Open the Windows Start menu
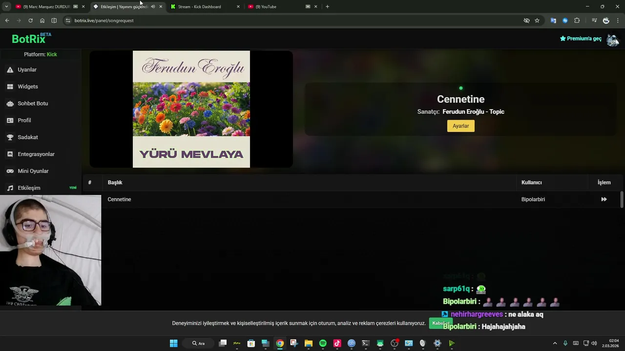This screenshot has height=351, width=625. (x=173, y=343)
